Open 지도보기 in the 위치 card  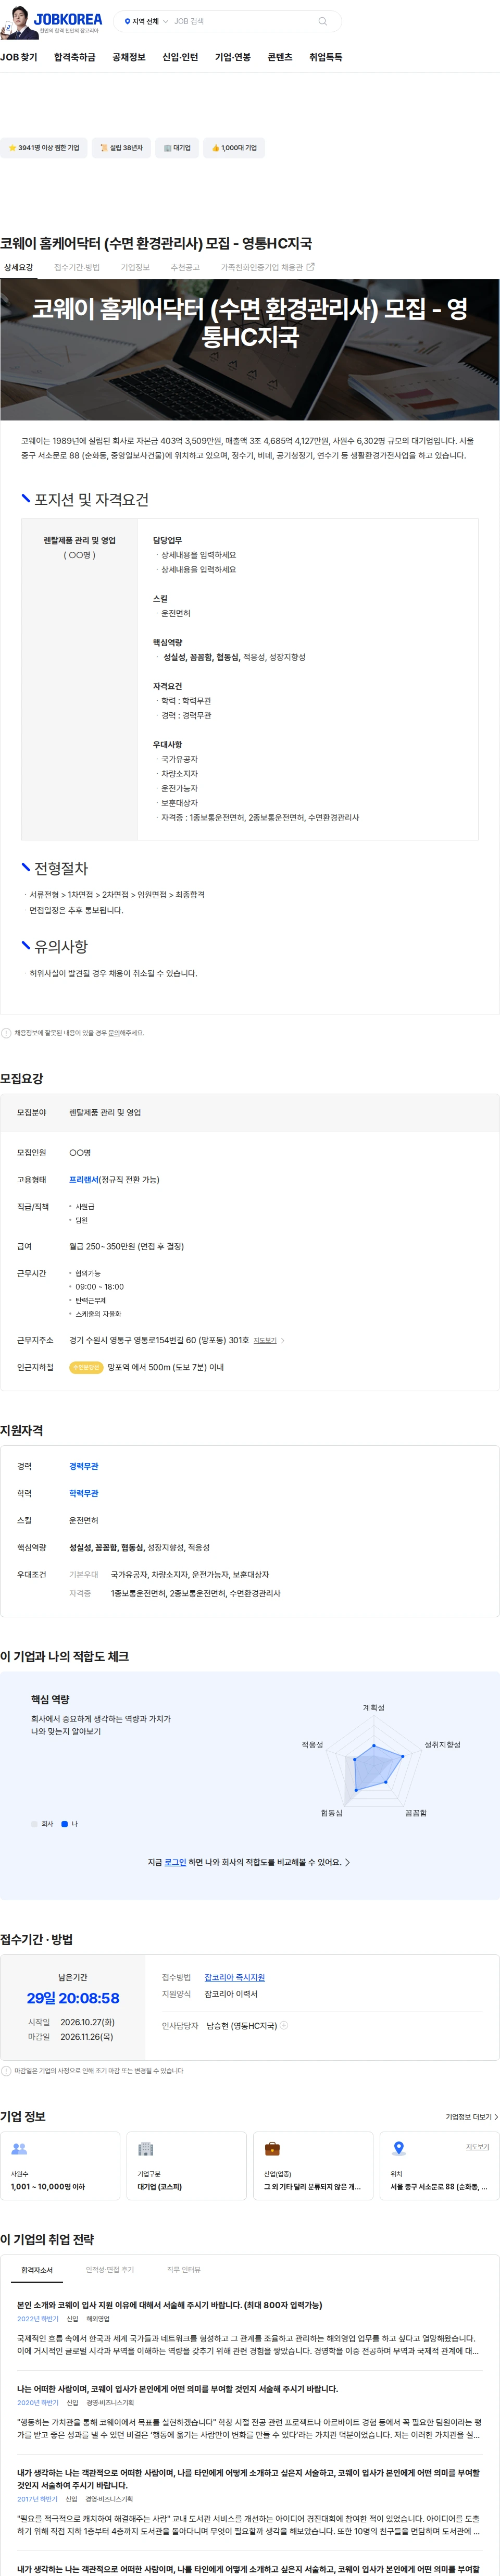(x=477, y=2146)
